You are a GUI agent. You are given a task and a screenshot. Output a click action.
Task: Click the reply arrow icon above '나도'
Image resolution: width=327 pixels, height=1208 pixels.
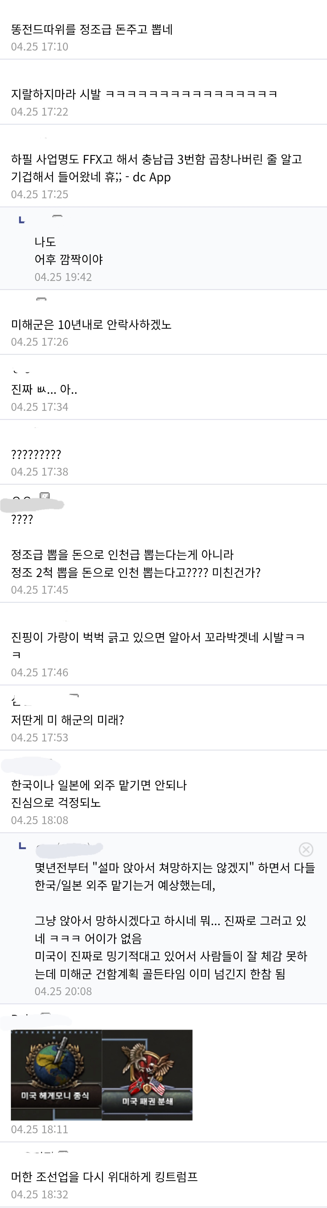[x=21, y=220]
